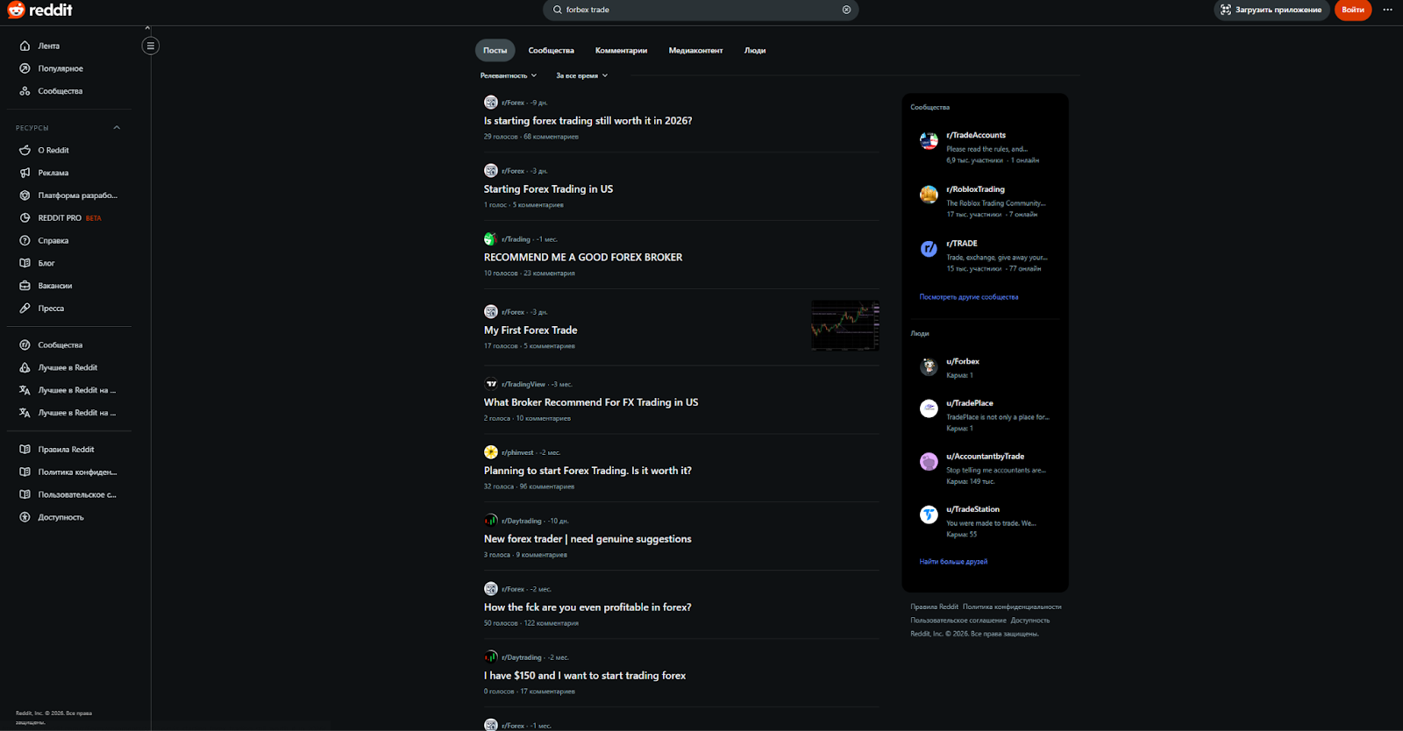Open the REDDIT PRO sidebar item

tap(60, 218)
